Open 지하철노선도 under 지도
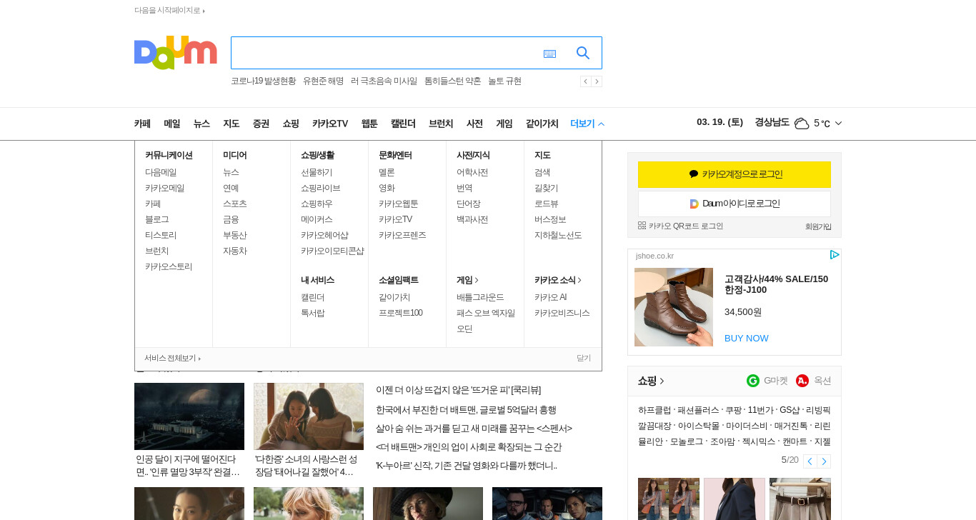Image resolution: width=976 pixels, height=520 pixels. pos(558,235)
